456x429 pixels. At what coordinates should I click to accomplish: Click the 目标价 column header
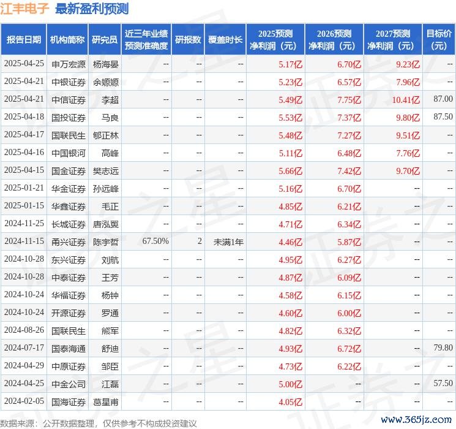(x=439, y=39)
